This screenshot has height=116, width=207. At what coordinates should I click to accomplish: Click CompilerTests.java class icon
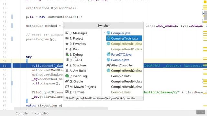[x=108, y=38]
